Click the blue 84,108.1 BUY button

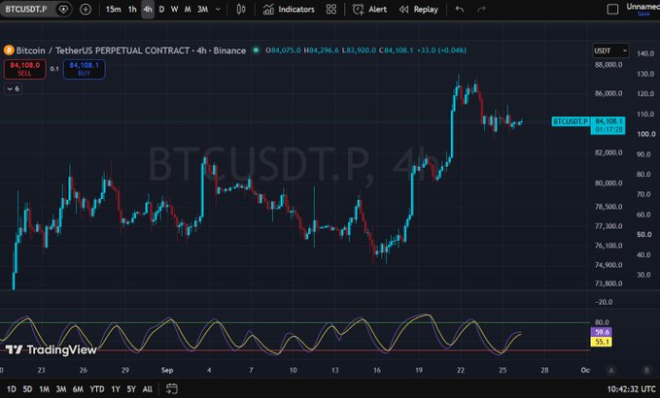(x=85, y=69)
